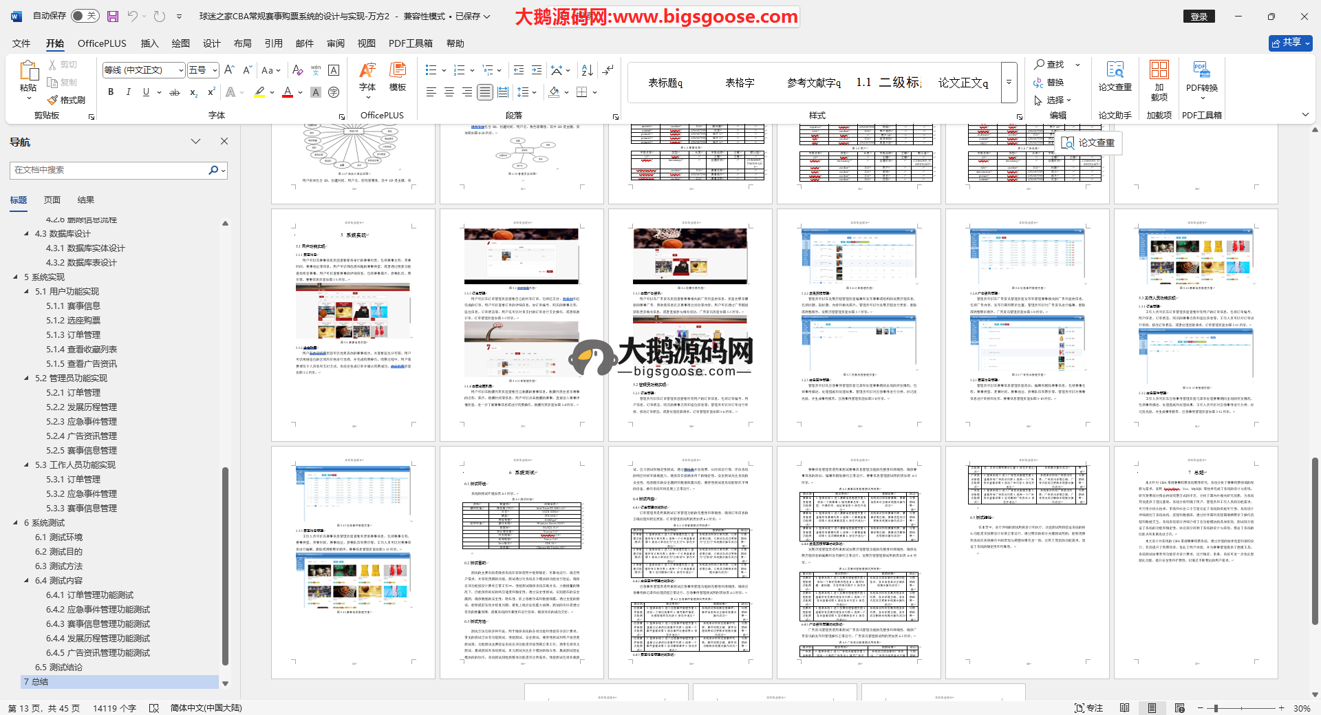Open the font name dropdown

coord(181,70)
